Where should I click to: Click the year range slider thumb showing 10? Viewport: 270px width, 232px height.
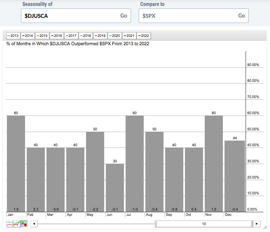point(204,224)
